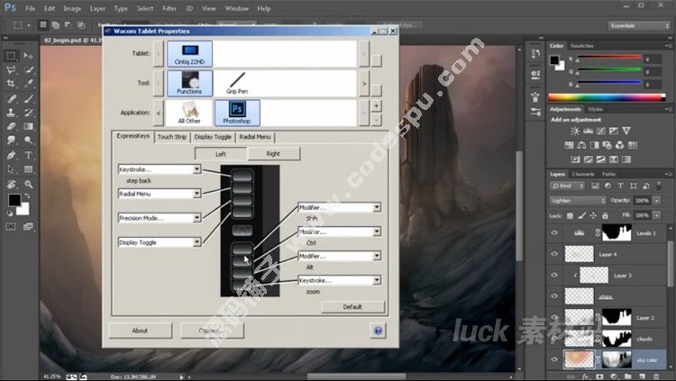Pick the All Other application icon
Screen dimensions: 676x381
point(189,113)
